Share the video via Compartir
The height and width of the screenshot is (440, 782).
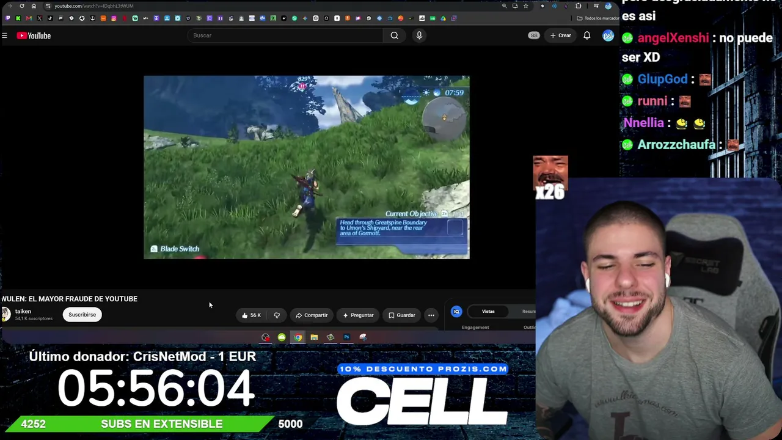click(312, 315)
